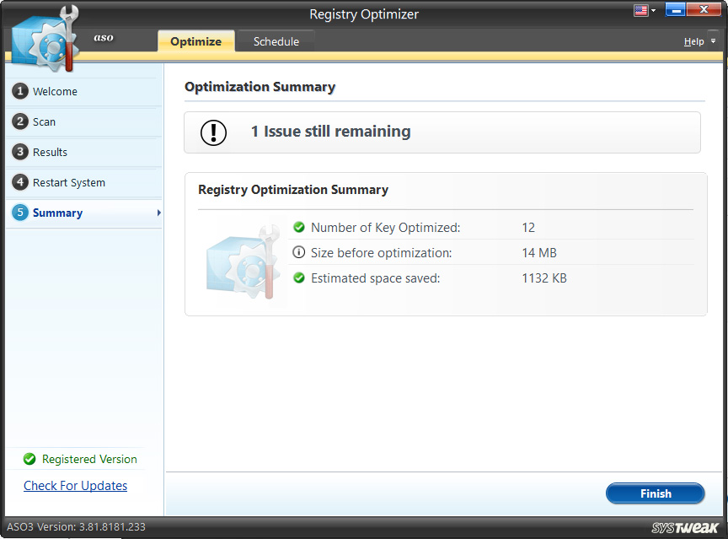The width and height of the screenshot is (728, 539).
Task: Select the Optimize tab
Action: (x=195, y=40)
